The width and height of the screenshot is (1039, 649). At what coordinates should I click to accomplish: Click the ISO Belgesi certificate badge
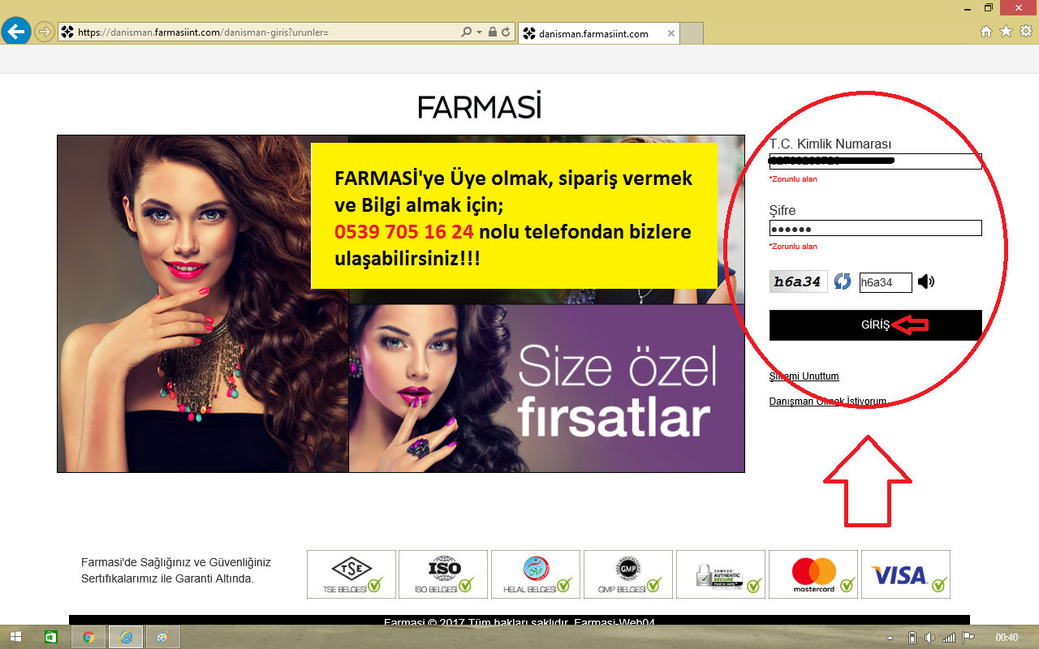coord(443,574)
